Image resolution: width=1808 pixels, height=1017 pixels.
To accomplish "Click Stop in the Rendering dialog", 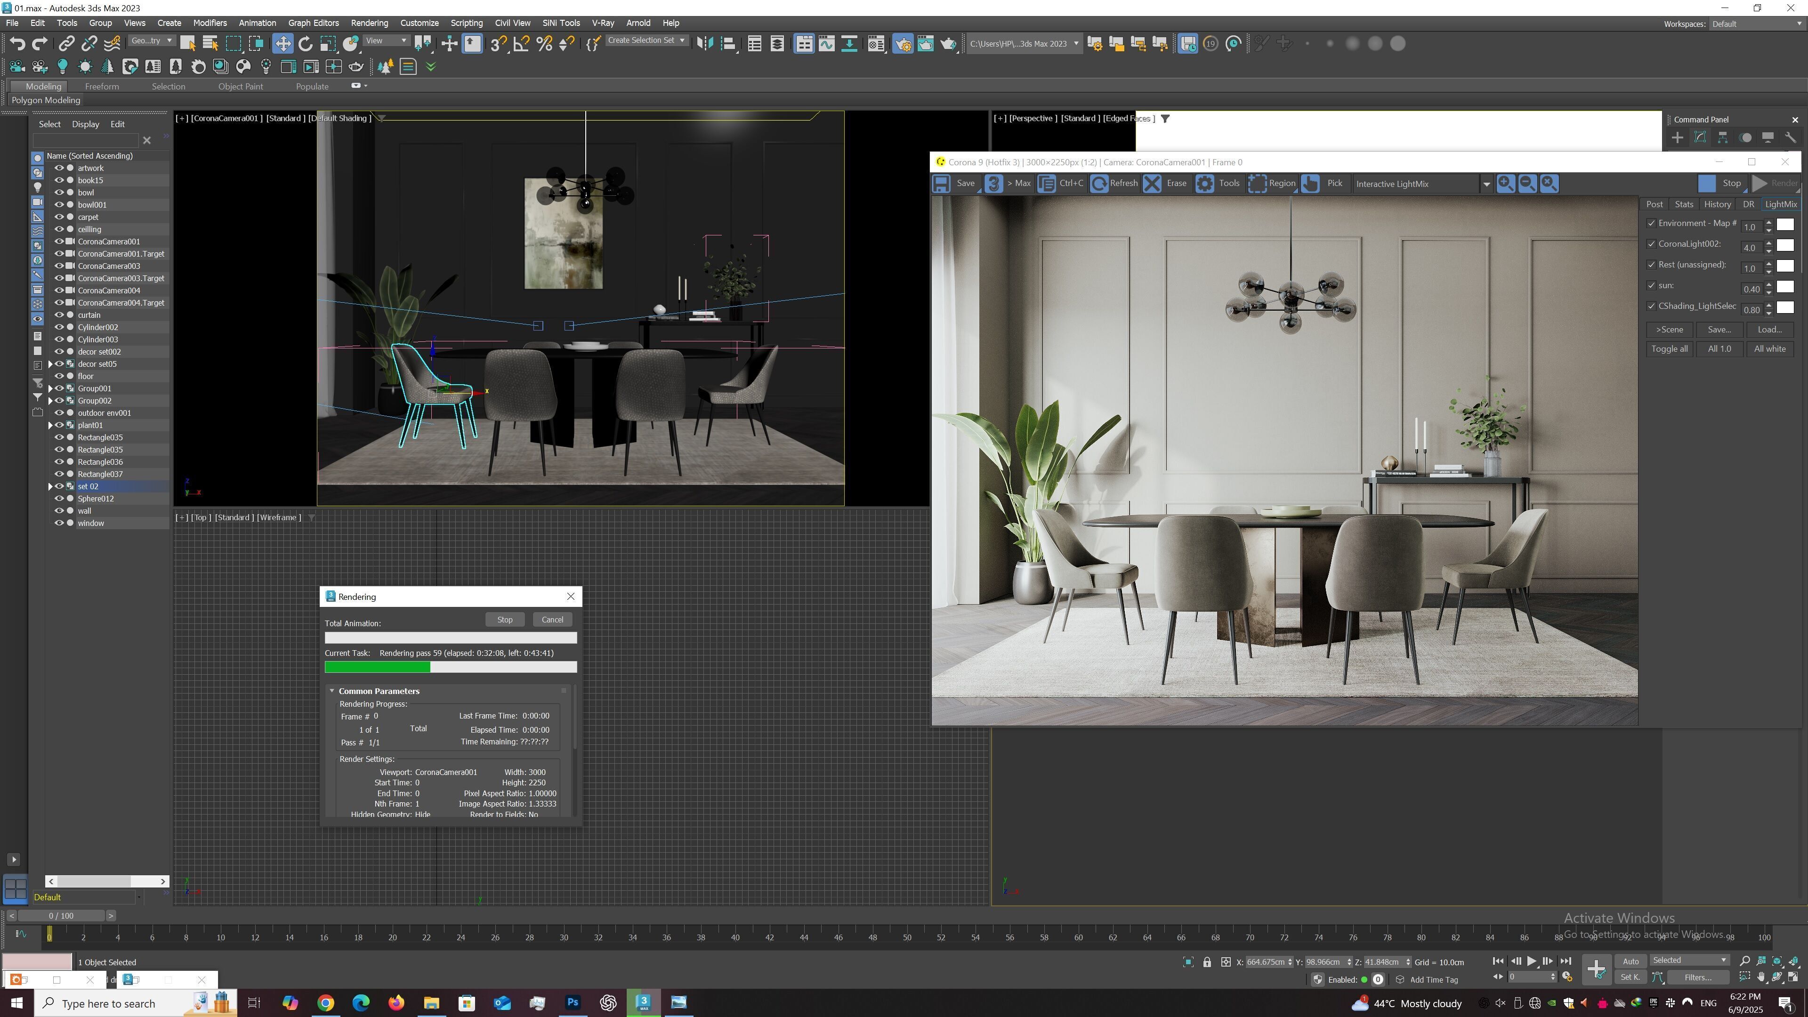I will click(505, 620).
